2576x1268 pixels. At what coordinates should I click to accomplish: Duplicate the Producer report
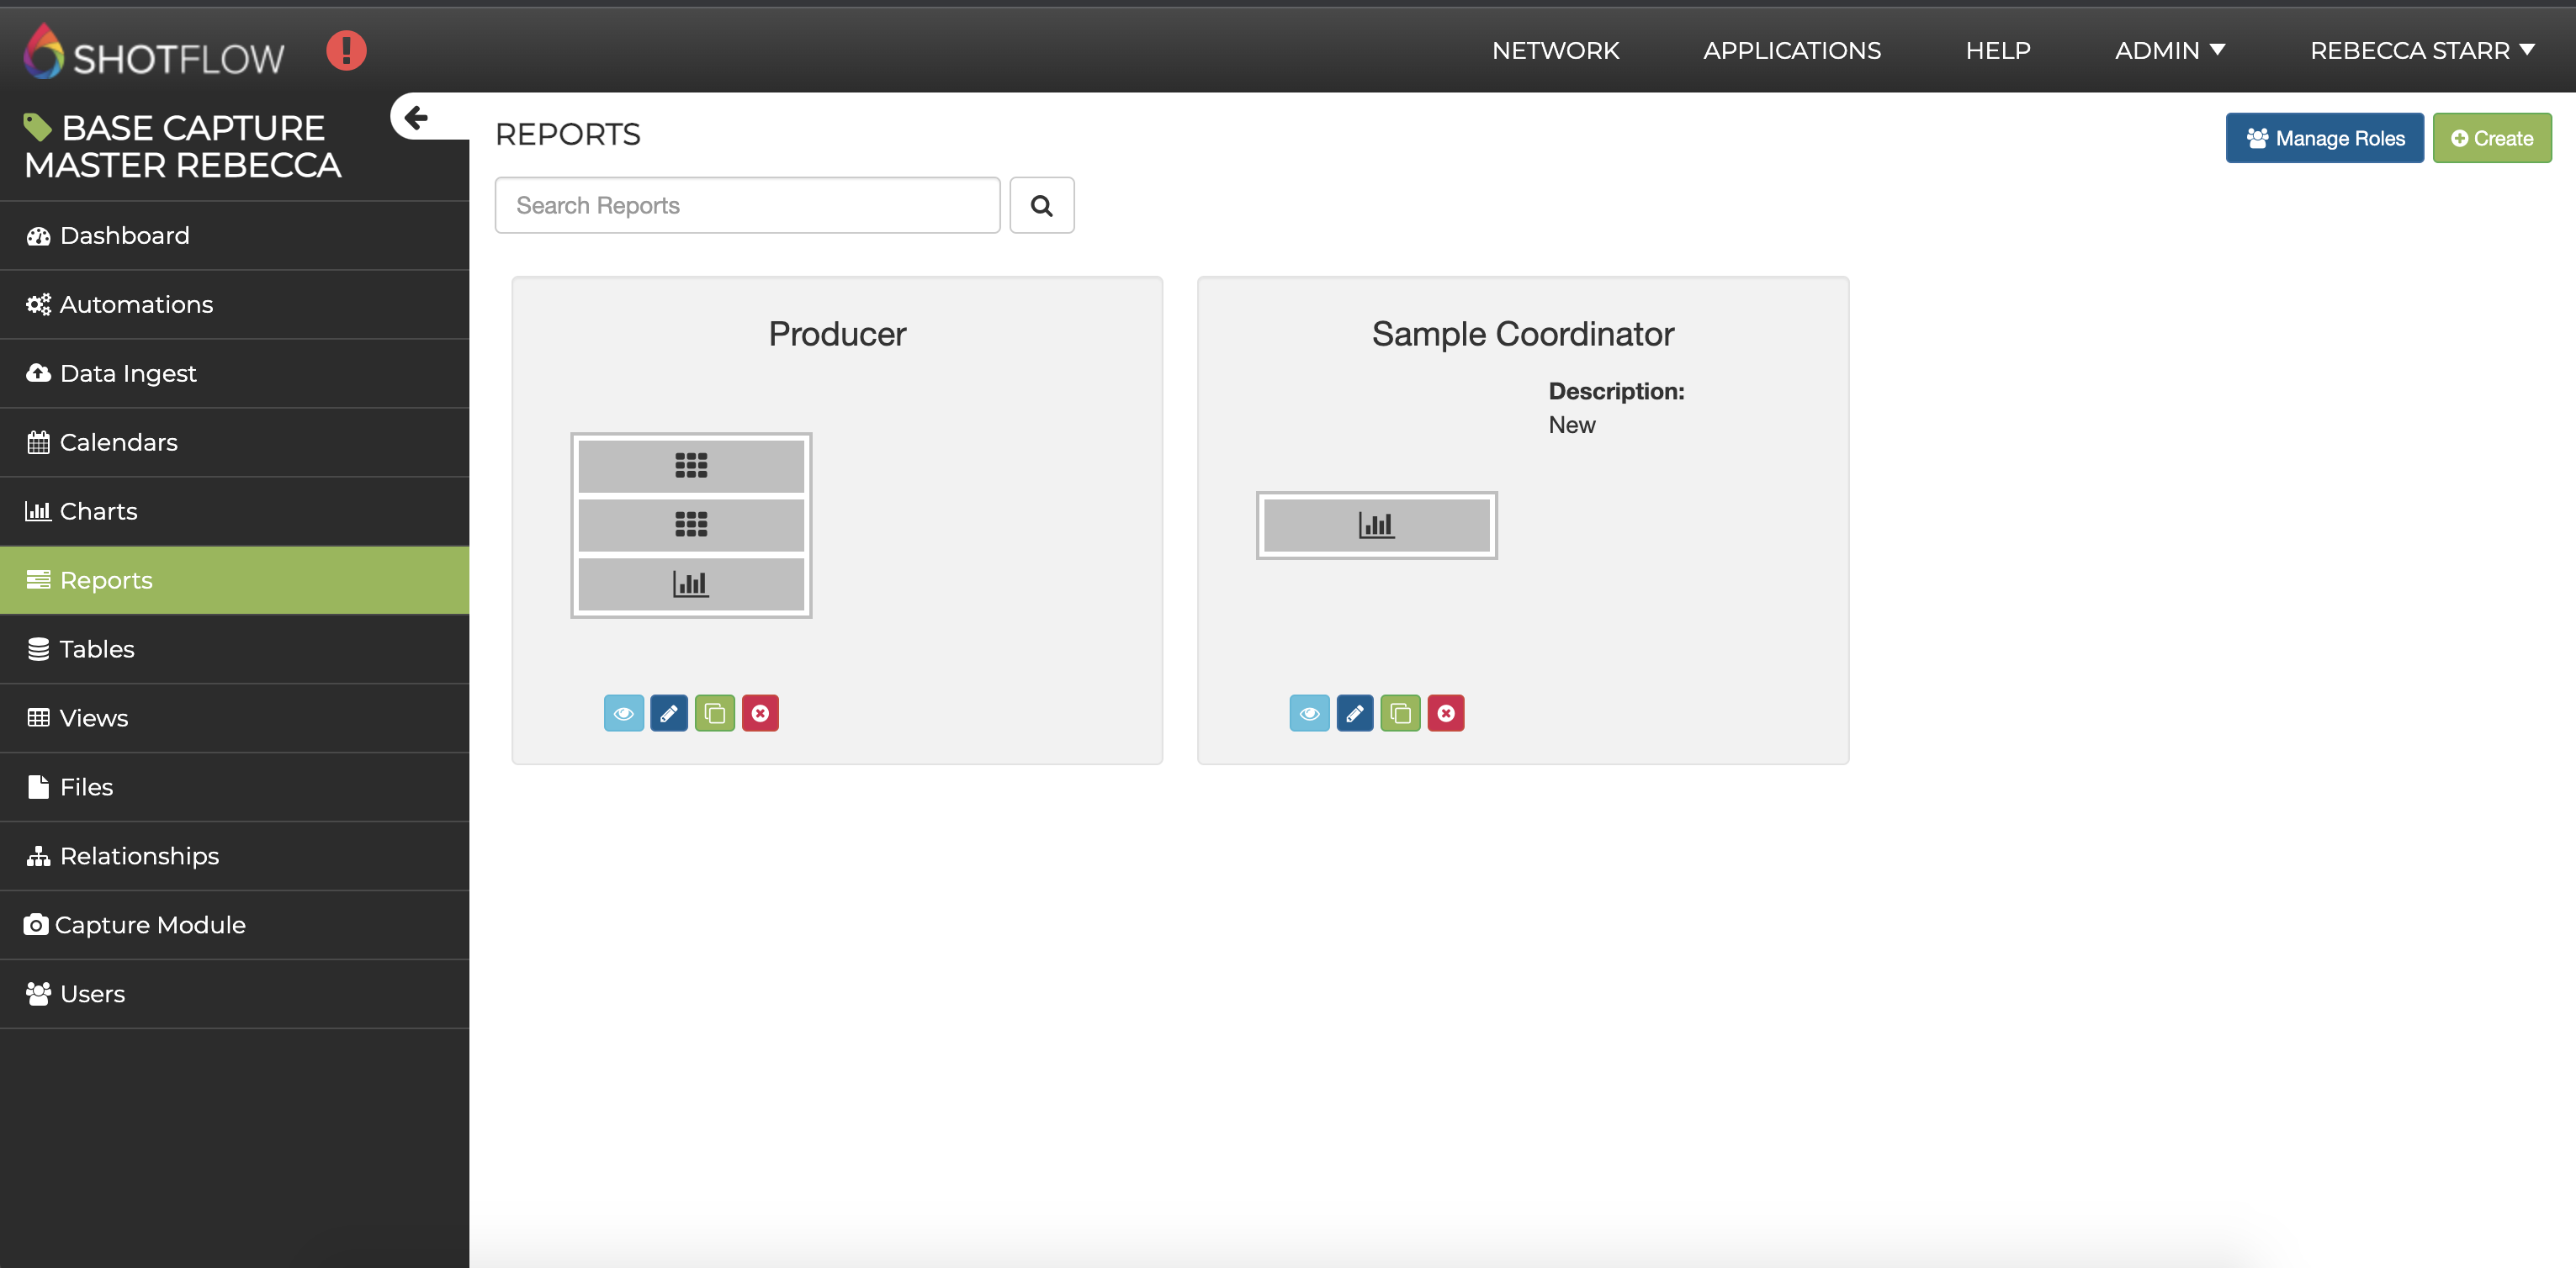pos(714,713)
